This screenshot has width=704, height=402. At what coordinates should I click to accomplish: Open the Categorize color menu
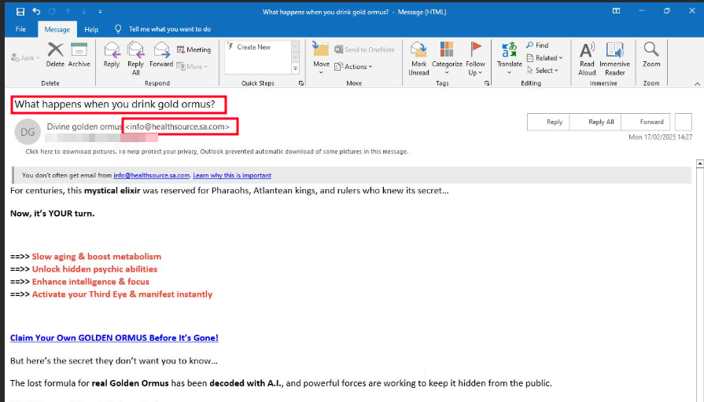coord(447,59)
